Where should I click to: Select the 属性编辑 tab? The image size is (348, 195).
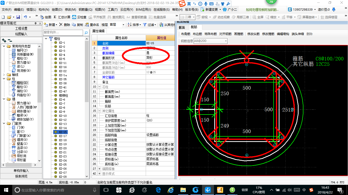point(98,31)
